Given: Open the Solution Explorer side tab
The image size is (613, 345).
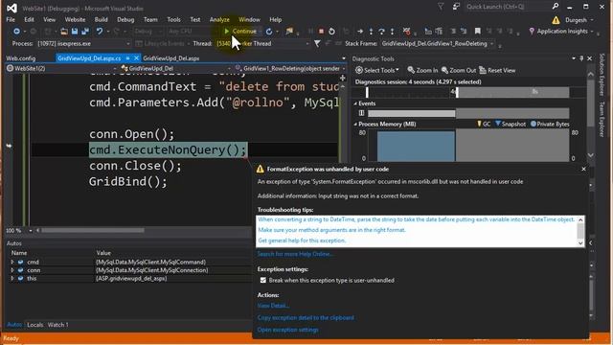Looking at the screenshot, I should click(x=602, y=75).
